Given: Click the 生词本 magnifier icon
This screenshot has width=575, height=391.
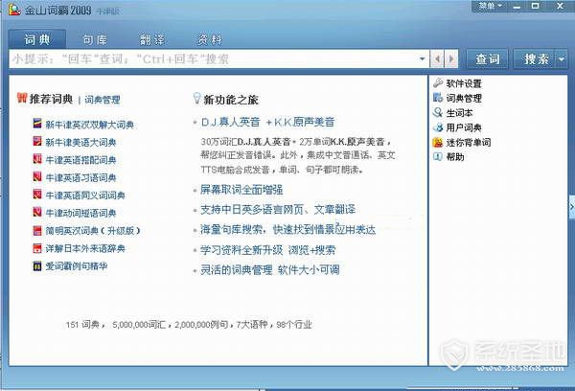Looking at the screenshot, I should coord(438,112).
